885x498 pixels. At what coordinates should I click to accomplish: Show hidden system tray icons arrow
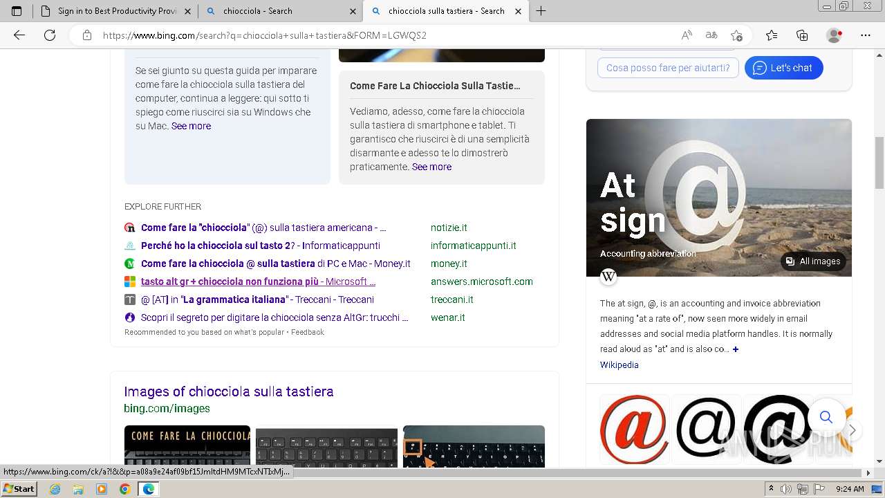(x=771, y=489)
